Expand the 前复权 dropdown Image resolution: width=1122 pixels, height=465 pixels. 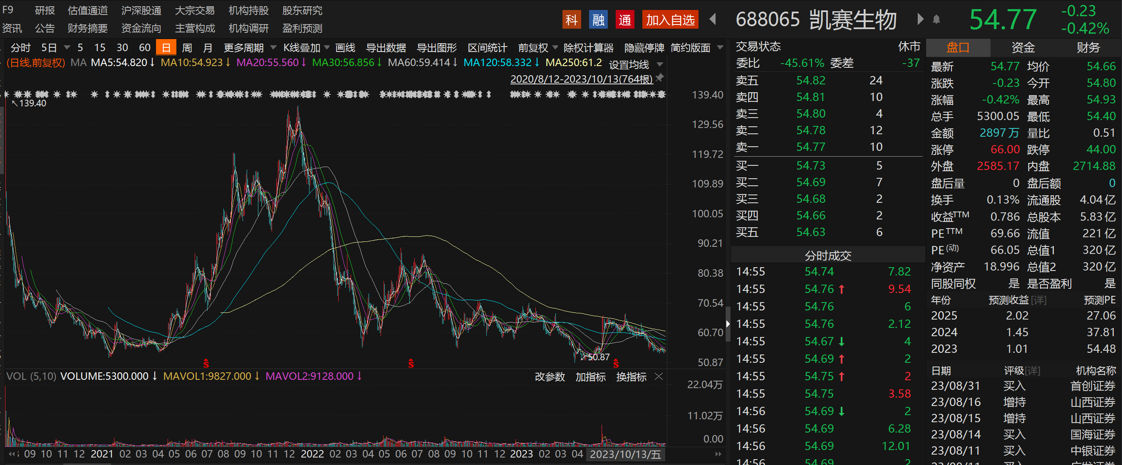coord(555,47)
